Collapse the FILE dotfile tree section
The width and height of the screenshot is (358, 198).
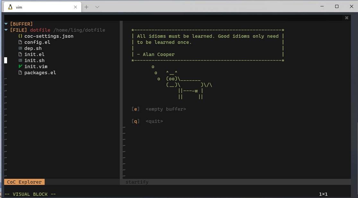coord(6,30)
